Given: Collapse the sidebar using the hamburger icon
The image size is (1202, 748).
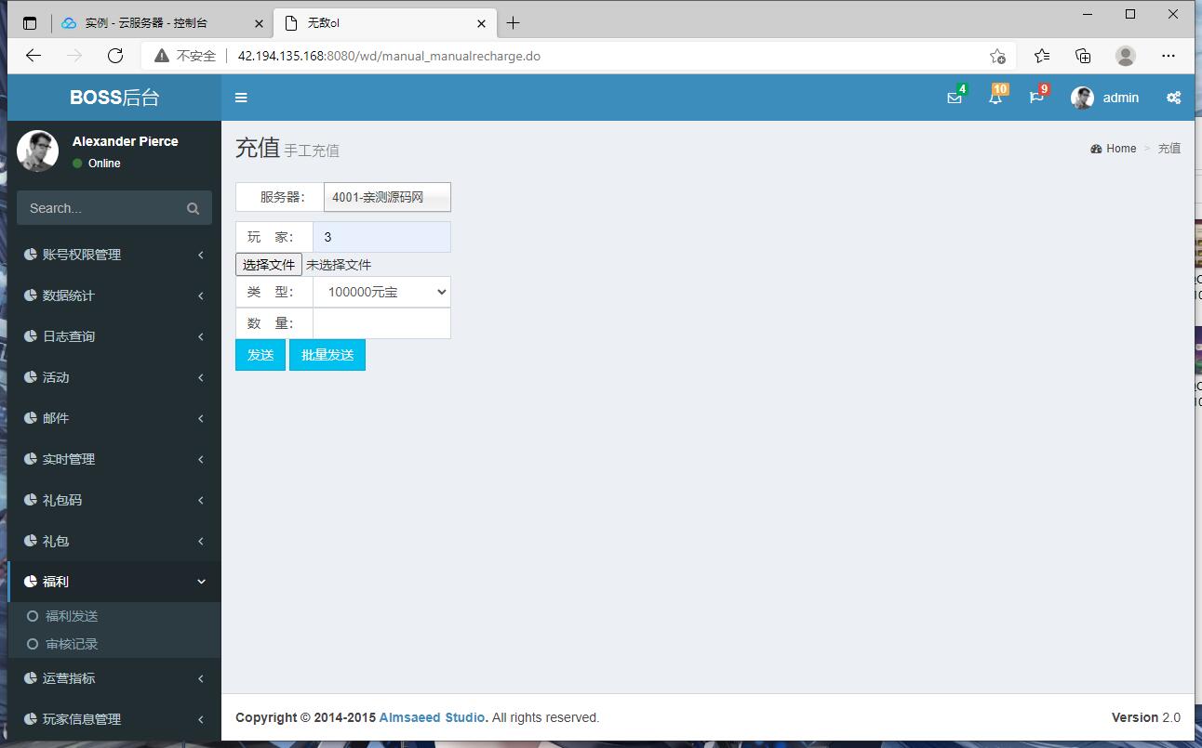Looking at the screenshot, I should click(241, 98).
